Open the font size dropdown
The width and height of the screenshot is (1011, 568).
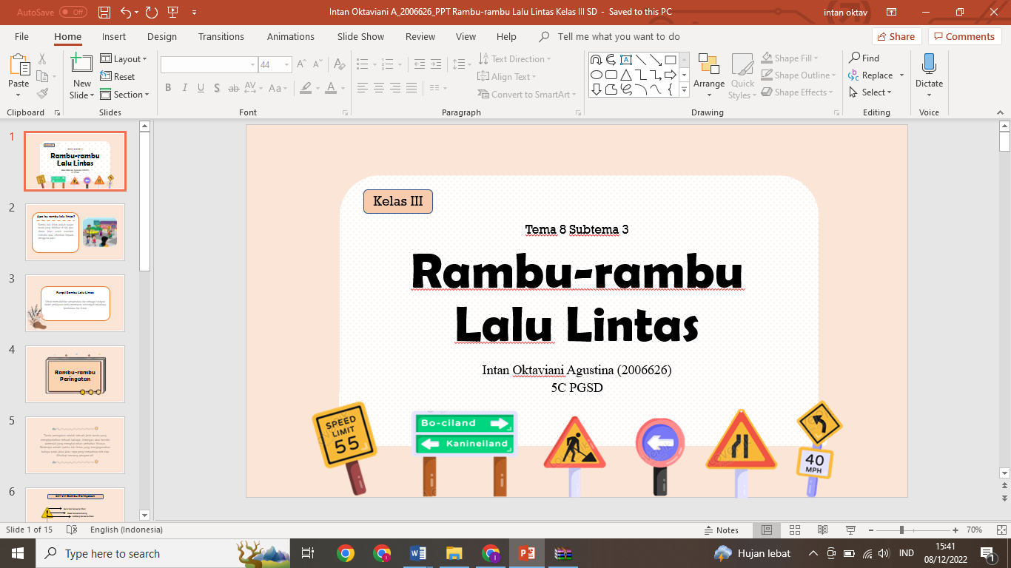(286, 65)
